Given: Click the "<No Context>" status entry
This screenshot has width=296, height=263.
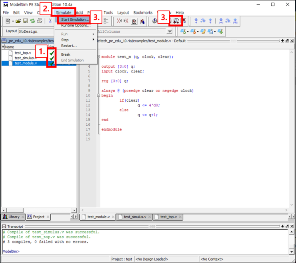Looking at the screenshot, I should (x=212, y=259).
